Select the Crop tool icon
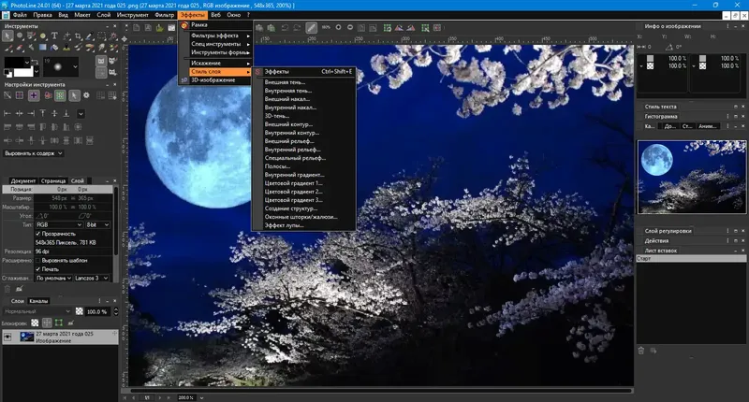 [78, 36]
